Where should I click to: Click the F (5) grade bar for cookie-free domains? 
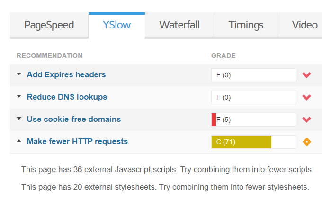[254, 120]
